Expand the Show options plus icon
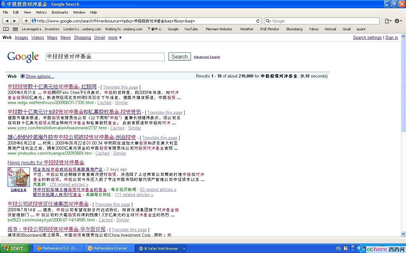The image size is (406, 253). 23,76
